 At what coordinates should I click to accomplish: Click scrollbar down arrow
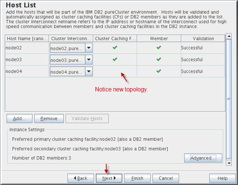[x=229, y=163]
